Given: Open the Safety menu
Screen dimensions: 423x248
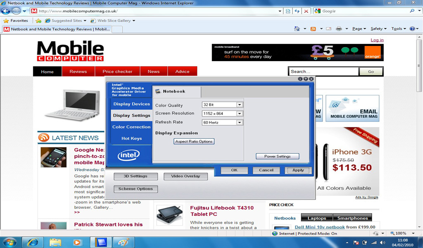Looking at the screenshot, I should tap(378, 29).
